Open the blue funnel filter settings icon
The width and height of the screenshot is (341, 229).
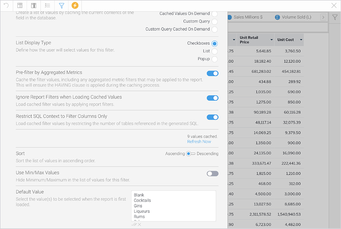click(x=61, y=5)
